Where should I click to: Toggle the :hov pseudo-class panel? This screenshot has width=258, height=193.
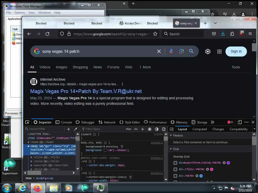[128, 129]
